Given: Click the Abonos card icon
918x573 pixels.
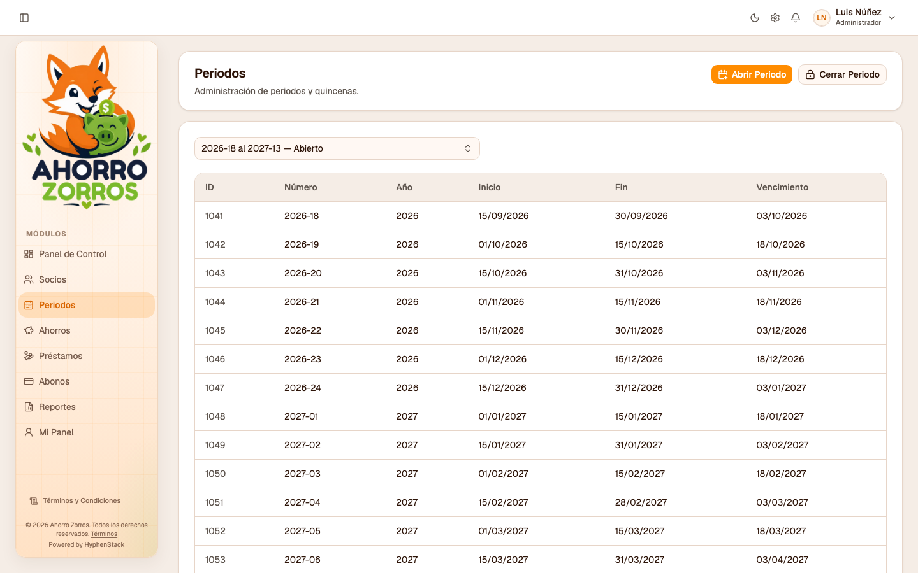Looking at the screenshot, I should click(x=29, y=381).
